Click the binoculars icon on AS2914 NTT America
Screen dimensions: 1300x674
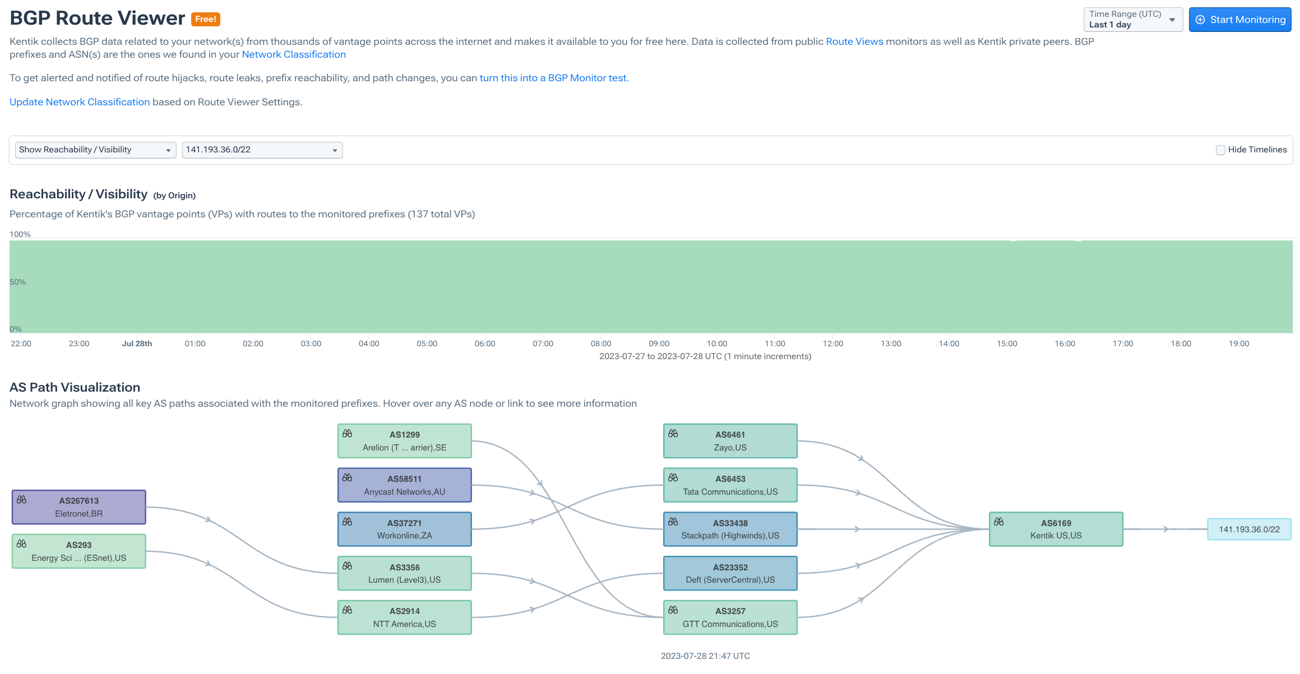pyautogui.click(x=348, y=609)
